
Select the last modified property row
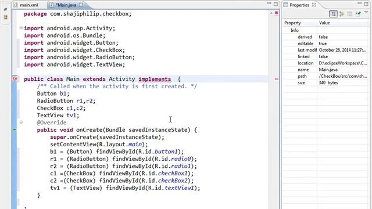coord(325,50)
